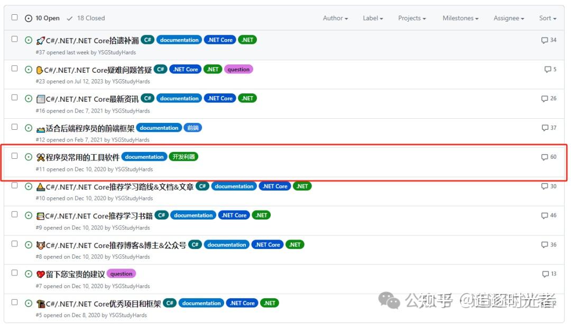Open comment bubble with 46 comments

[x=545, y=216]
